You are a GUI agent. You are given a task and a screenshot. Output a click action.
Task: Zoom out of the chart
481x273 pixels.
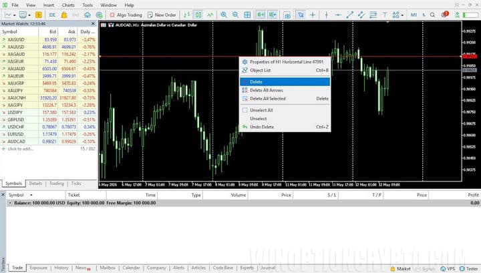coord(236,15)
